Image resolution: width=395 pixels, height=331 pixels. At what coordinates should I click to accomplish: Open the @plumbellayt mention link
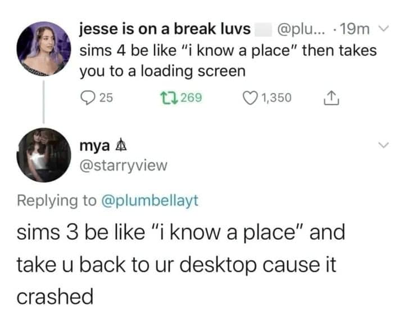[150, 201]
